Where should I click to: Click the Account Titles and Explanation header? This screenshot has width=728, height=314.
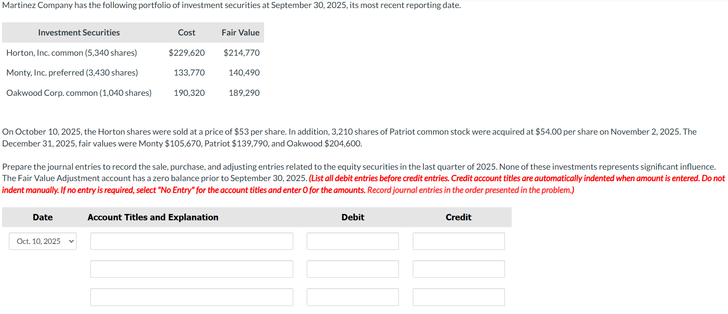[x=153, y=217]
